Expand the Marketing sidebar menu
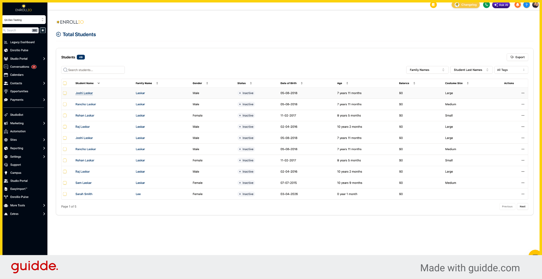The height and width of the screenshot is (279, 542). click(24, 123)
